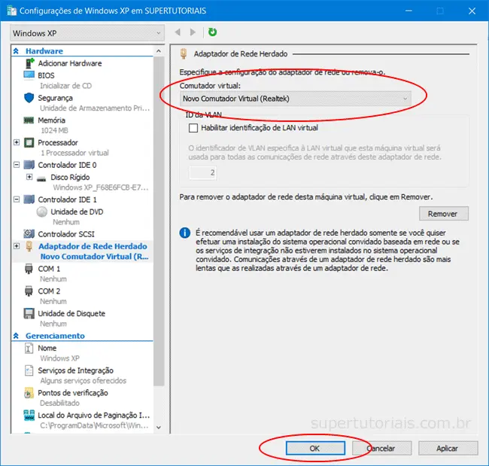
Task: Click the tree scrollbar up arrow
Action: pyautogui.click(x=159, y=51)
